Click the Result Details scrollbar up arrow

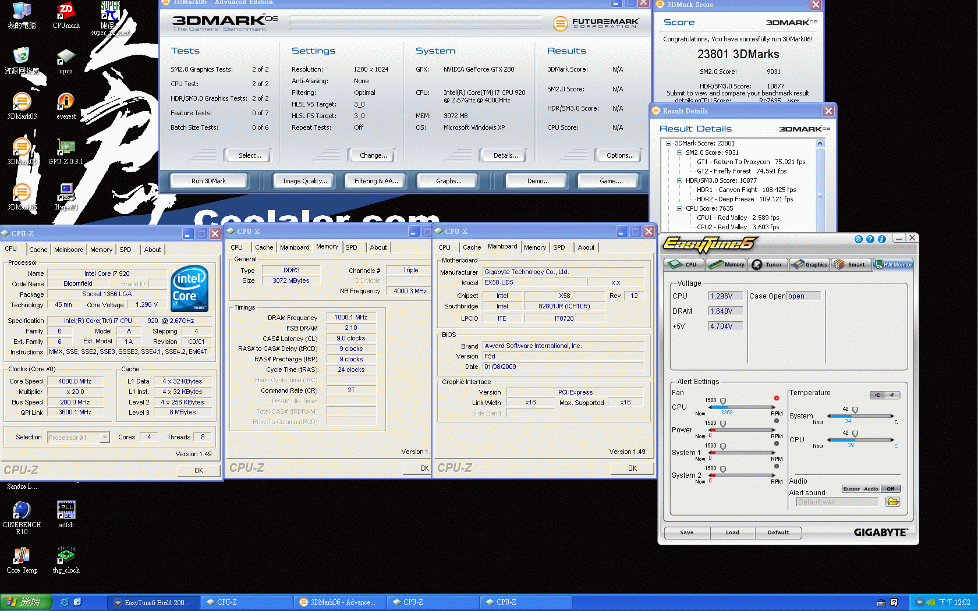tap(820, 144)
